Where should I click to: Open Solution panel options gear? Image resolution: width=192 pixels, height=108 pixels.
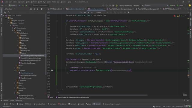pyautogui.click(x=42, y=9)
